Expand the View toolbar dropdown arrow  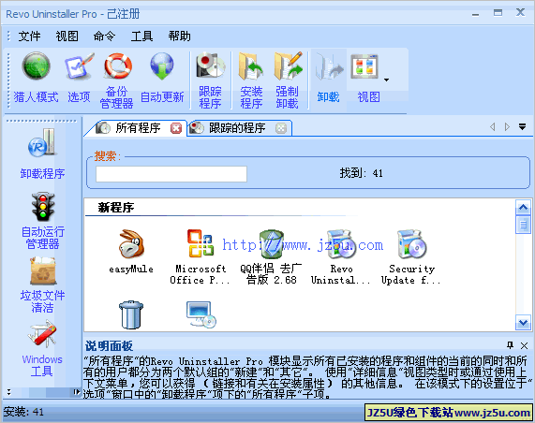[386, 80]
